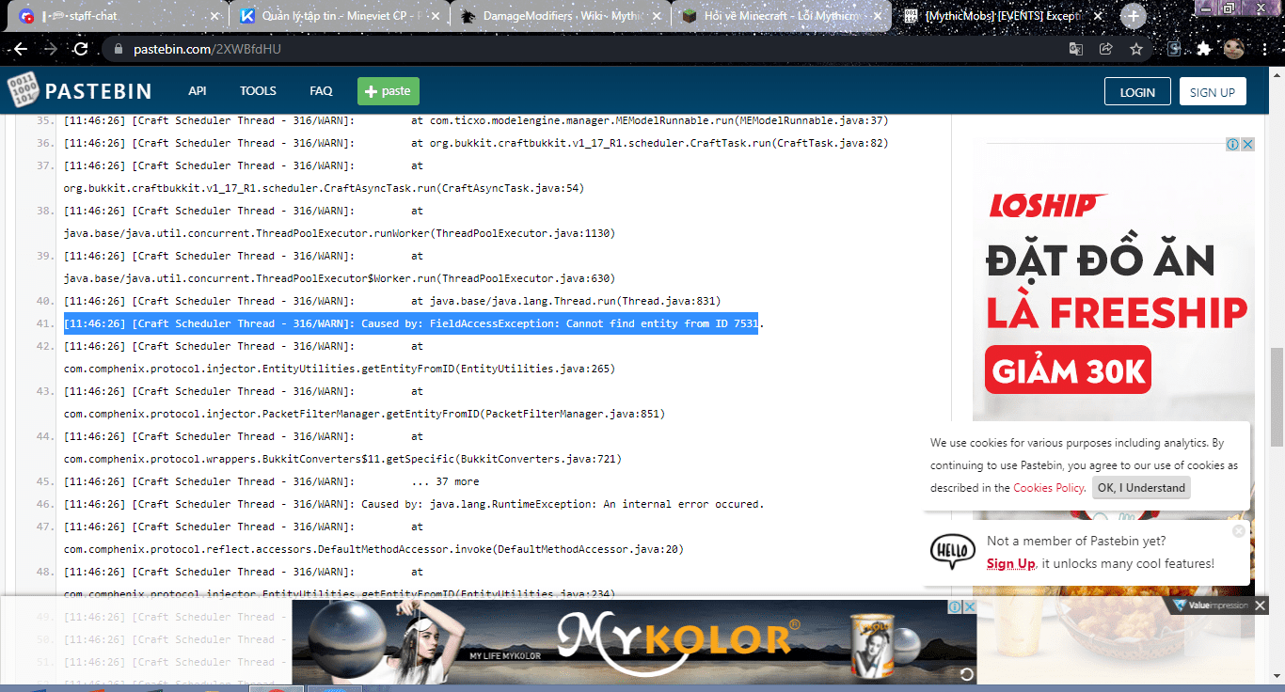Close the DamageModifiers Wiki tab
Image resolution: width=1285 pixels, height=692 pixels.
[658, 16]
